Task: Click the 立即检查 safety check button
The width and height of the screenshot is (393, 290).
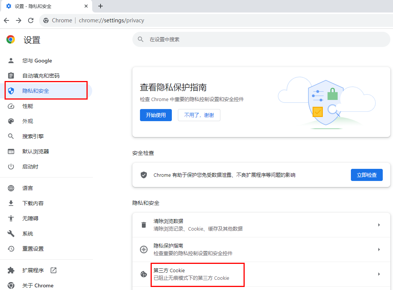Action: (367, 175)
